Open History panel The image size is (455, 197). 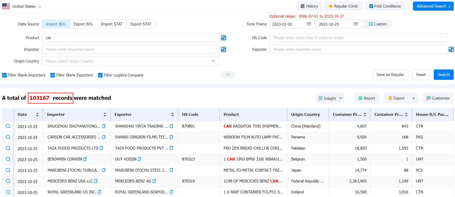click(309, 6)
